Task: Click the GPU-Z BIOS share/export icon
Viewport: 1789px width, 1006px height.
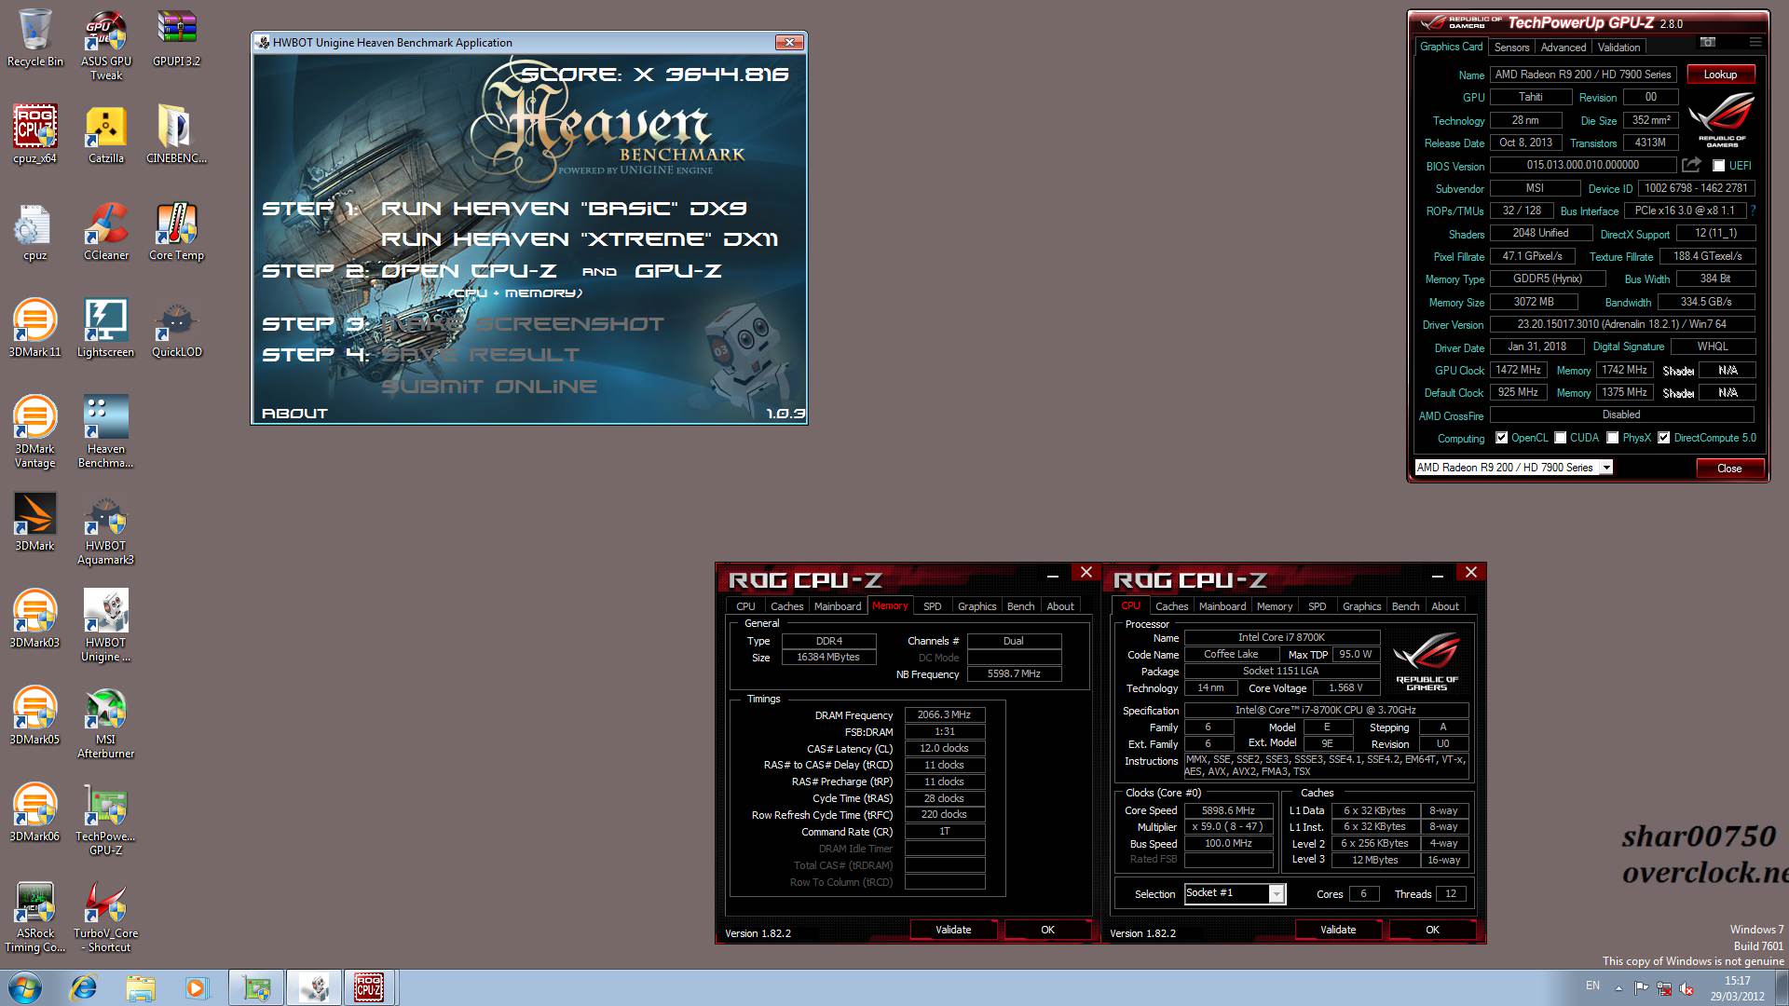Action: click(1691, 165)
